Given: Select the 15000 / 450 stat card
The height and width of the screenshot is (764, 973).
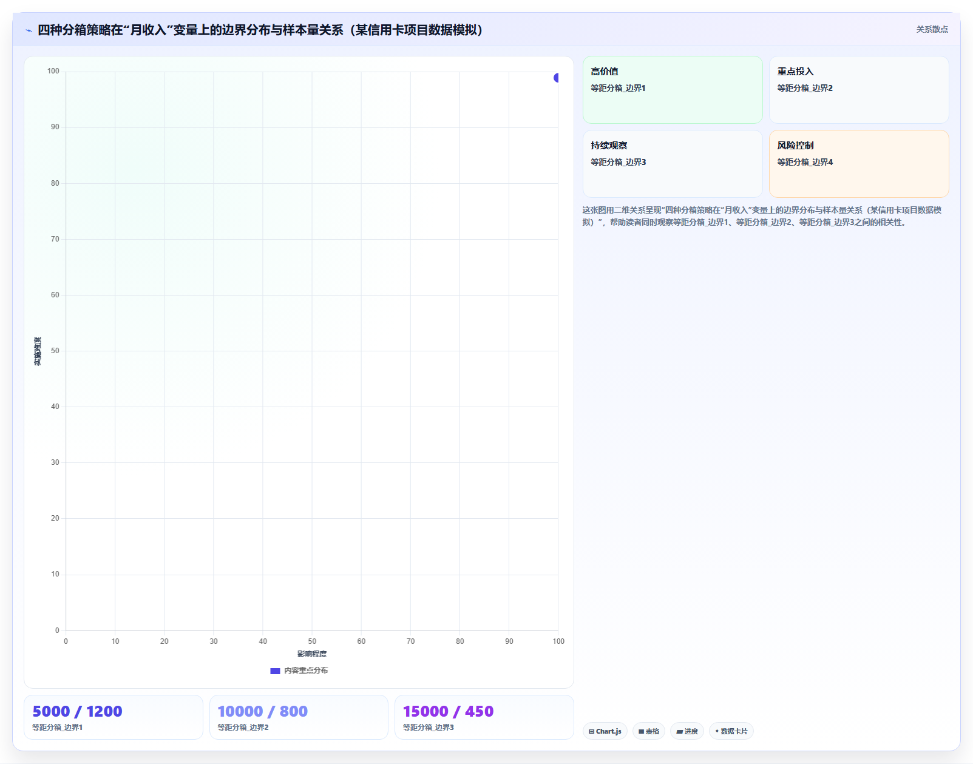Looking at the screenshot, I should click(x=484, y=717).
